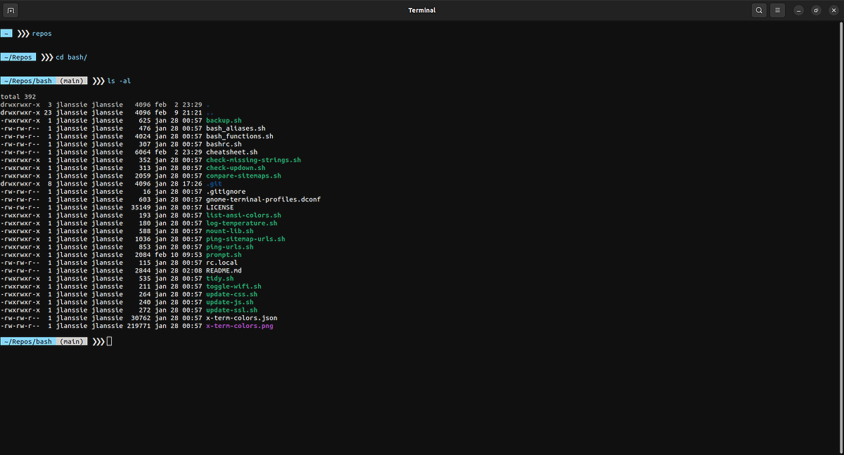Open the terminal search tool
Viewport: 844px width, 455px height.
[x=759, y=10]
